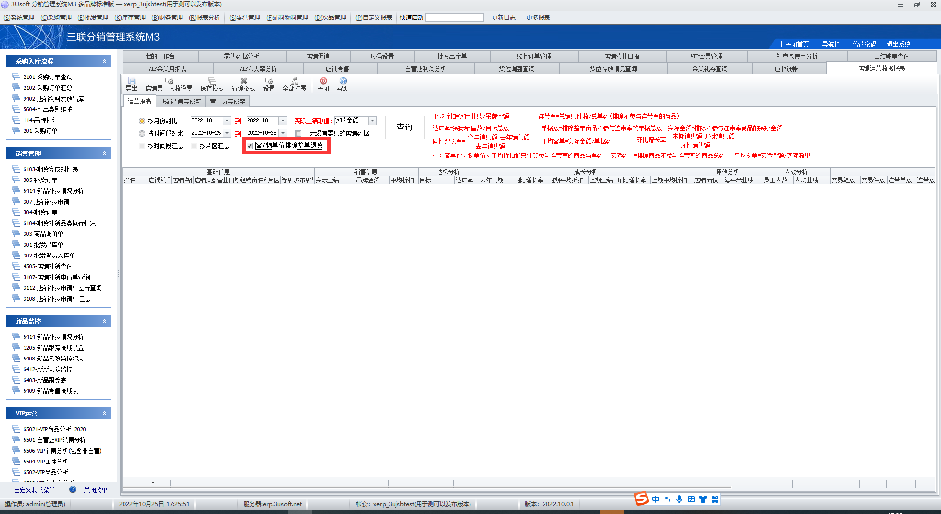Open Sogou soft keyboard icon
Screen dimensions: 941x514
click(x=691, y=499)
